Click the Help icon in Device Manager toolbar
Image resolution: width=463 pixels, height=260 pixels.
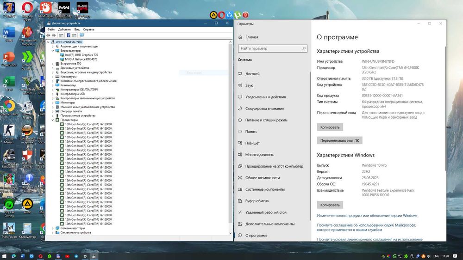(69, 35)
